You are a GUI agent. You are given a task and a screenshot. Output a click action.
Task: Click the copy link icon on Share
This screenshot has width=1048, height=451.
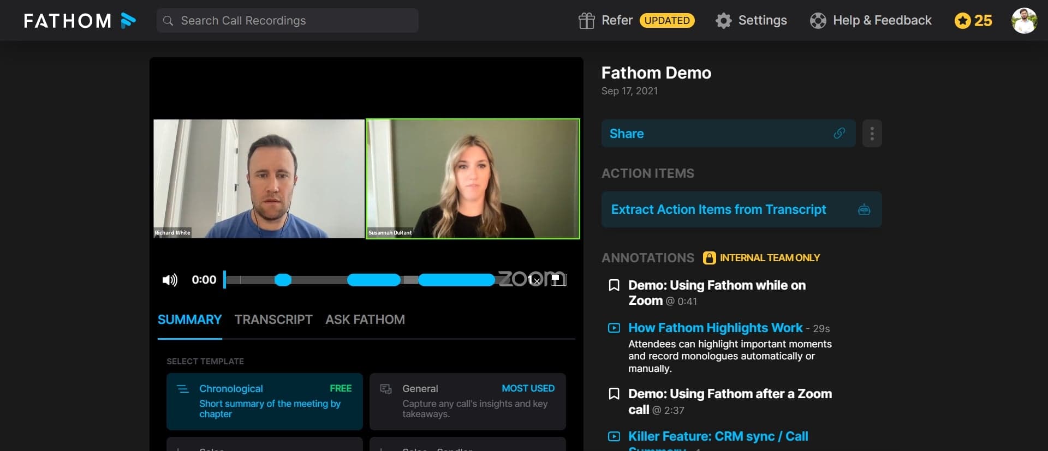tap(839, 134)
